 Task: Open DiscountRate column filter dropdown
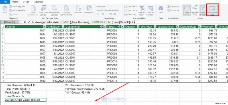pos(200,27)
